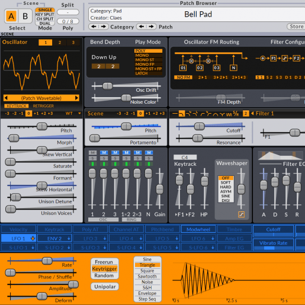Choose the sample and hold filter icon
This screenshot has height=305, width=305.
[x=236, y=114]
